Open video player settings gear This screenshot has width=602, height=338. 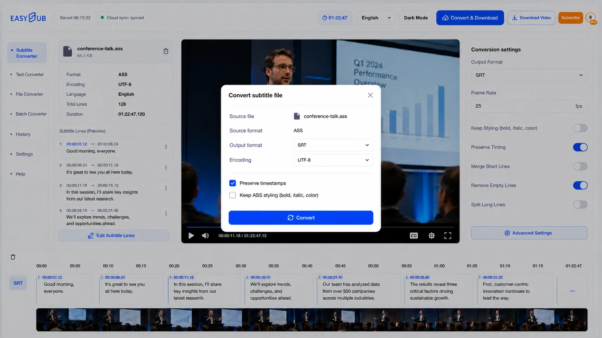point(432,235)
